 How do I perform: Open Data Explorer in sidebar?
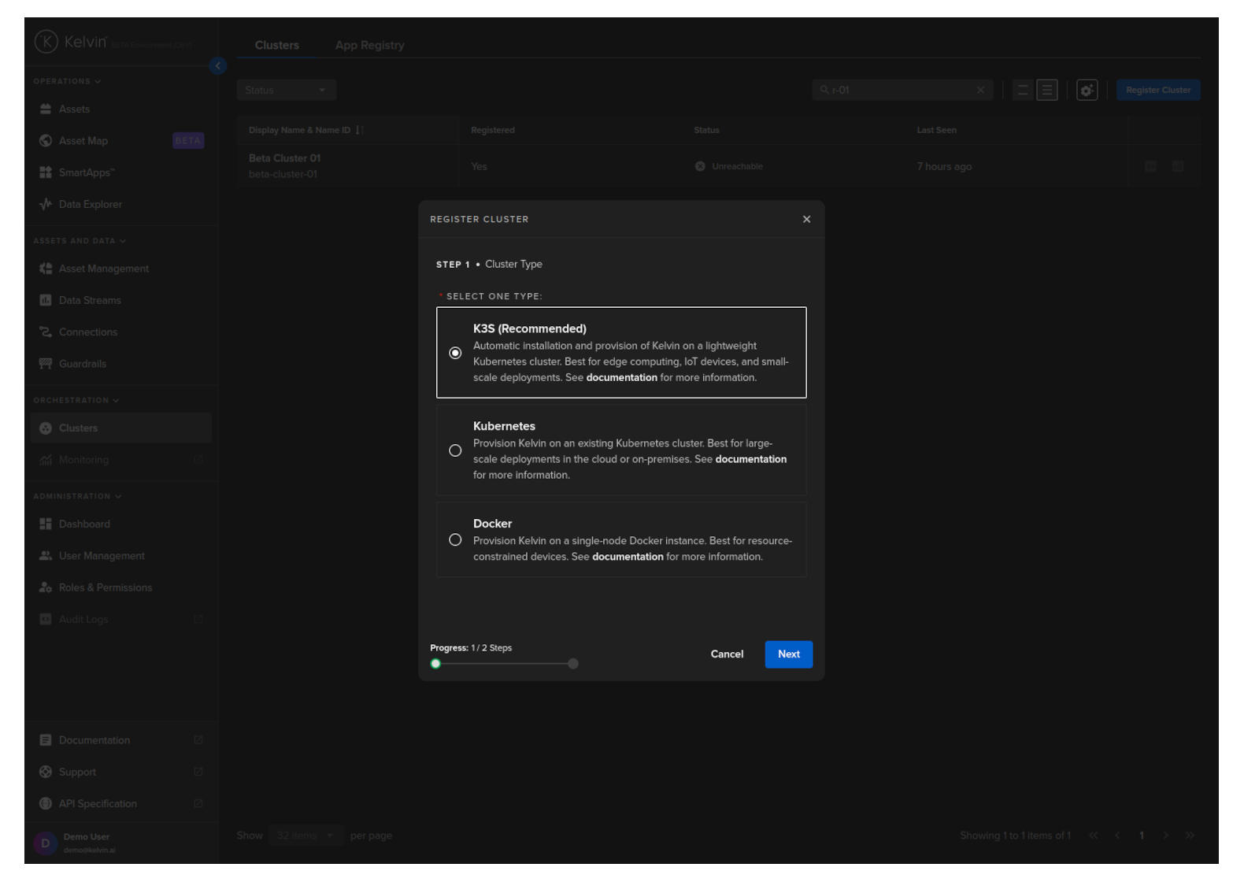90,205
